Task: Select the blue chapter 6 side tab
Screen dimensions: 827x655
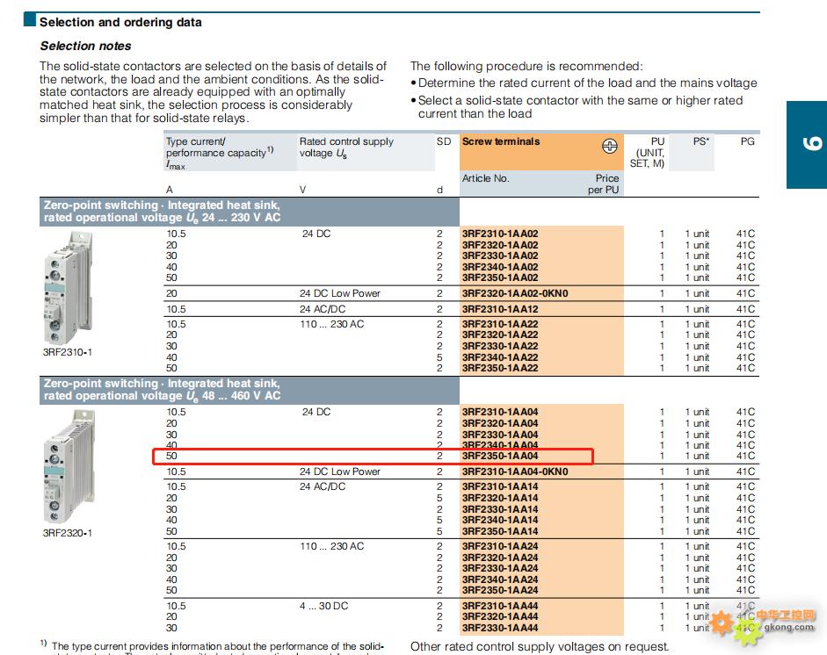Action: [x=807, y=144]
